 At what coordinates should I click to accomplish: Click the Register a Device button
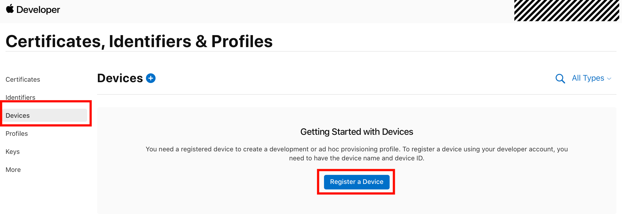point(357,182)
